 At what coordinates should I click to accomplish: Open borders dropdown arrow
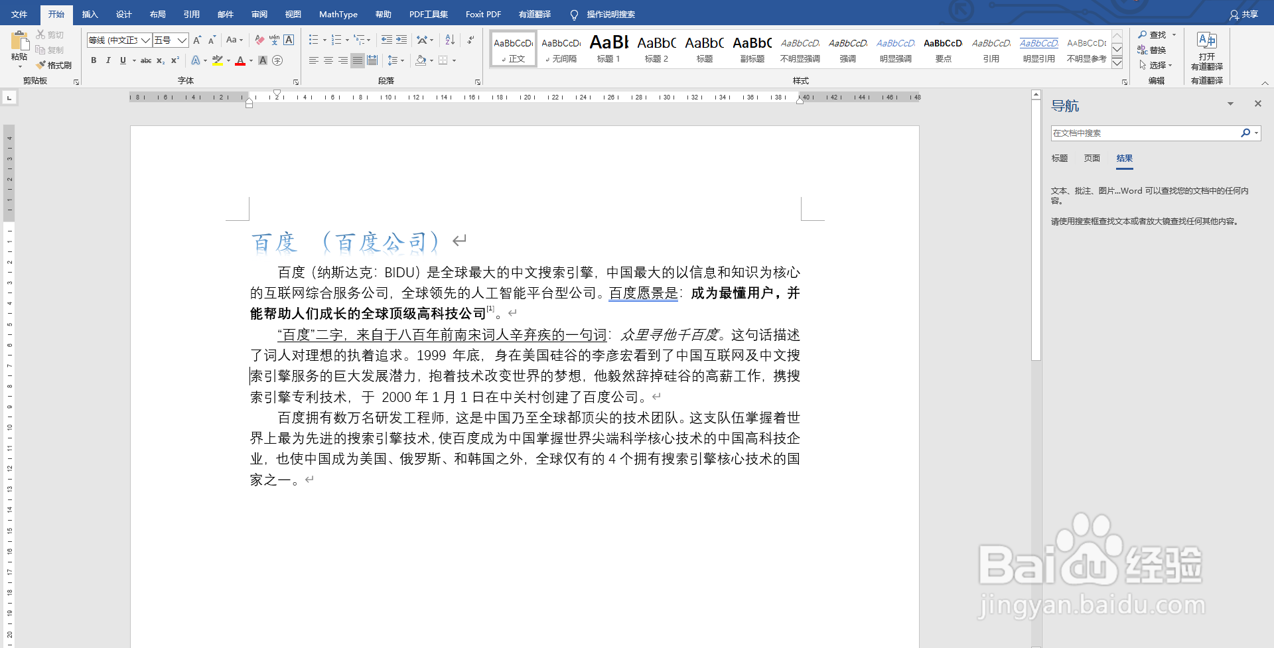(454, 60)
